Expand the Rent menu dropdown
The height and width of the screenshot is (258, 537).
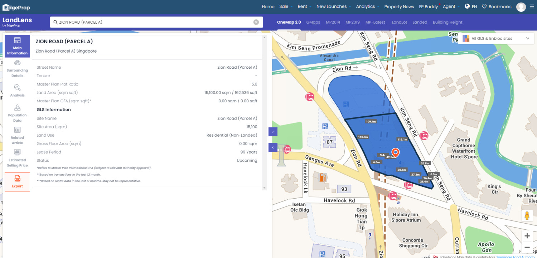304,6
